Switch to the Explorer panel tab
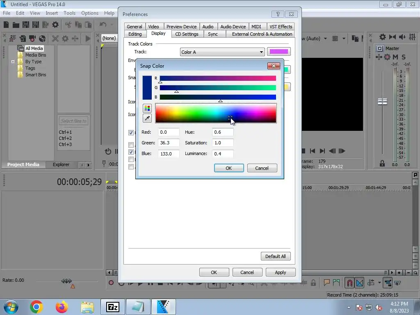This screenshot has height=315, width=420. (61, 164)
